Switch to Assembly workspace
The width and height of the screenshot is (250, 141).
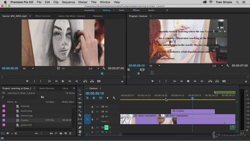point(89,10)
